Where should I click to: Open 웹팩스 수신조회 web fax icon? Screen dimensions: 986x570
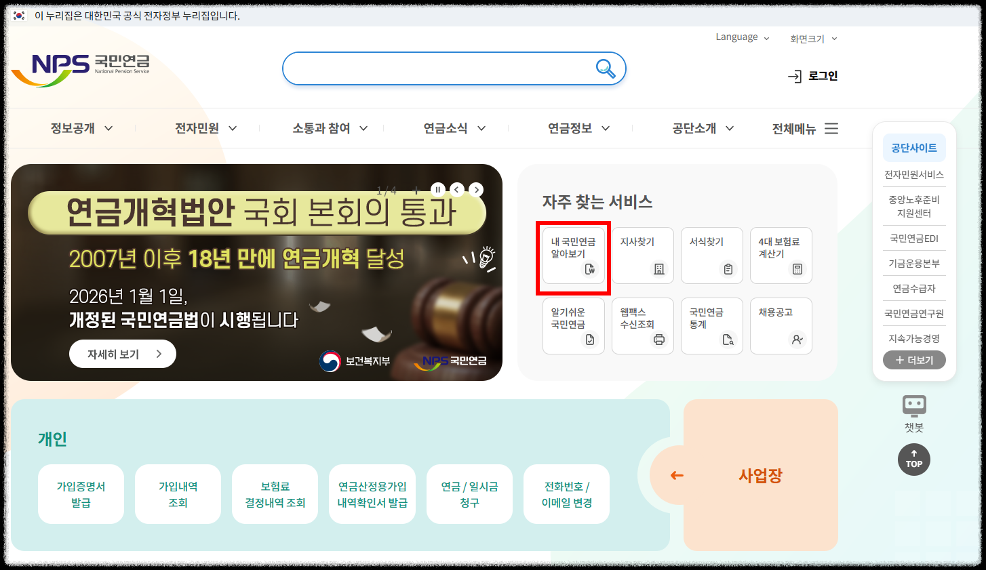pyautogui.click(x=642, y=326)
